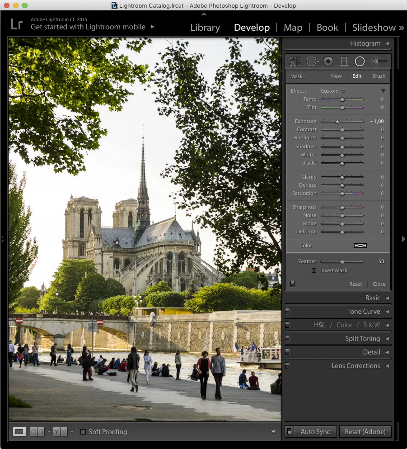
Task: Open the toolbar content dropdown arrow
Action: coord(273,432)
